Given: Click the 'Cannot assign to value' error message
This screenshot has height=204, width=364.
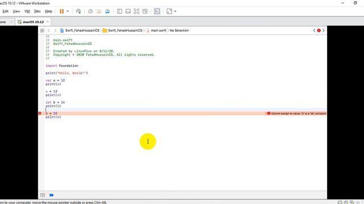Looking at the screenshot, I should pos(297,113).
